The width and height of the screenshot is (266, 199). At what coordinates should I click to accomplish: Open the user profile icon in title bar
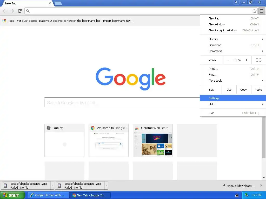click(236, 2)
